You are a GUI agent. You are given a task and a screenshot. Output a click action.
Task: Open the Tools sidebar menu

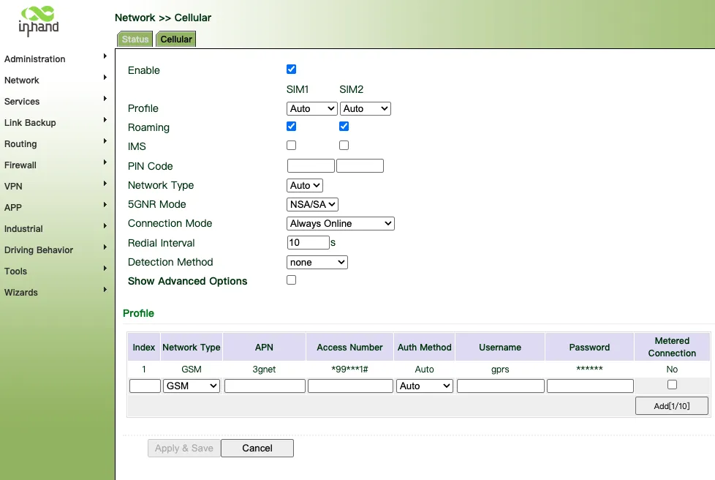pyautogui.click(x=15, y=271)
